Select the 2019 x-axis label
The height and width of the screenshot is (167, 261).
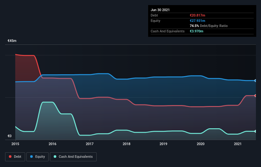163,144
